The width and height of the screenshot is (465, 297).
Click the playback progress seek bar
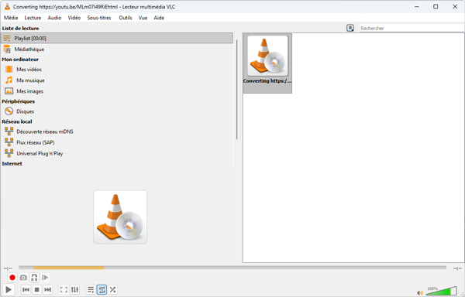232,268
